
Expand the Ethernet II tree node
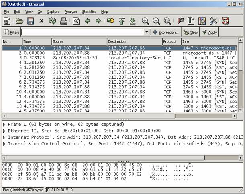pyautogui.click(x=4, y=131)
